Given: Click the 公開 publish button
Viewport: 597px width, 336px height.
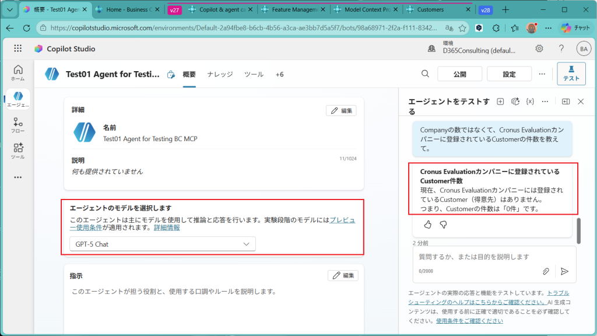Looking at the screenshot, I should [459, 74].
